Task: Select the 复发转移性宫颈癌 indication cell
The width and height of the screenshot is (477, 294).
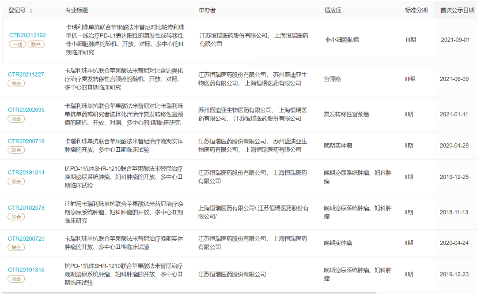Action: 346,114
